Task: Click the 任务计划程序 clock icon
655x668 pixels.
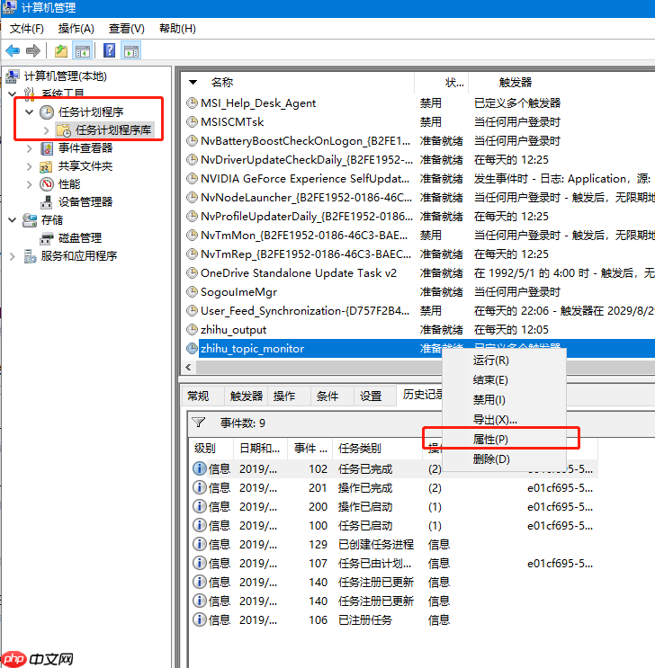Action: tap(47, 112)
